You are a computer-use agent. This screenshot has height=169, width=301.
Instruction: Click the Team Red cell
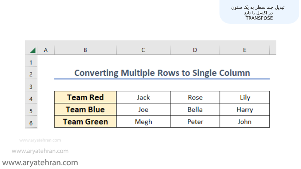[85, 97]
